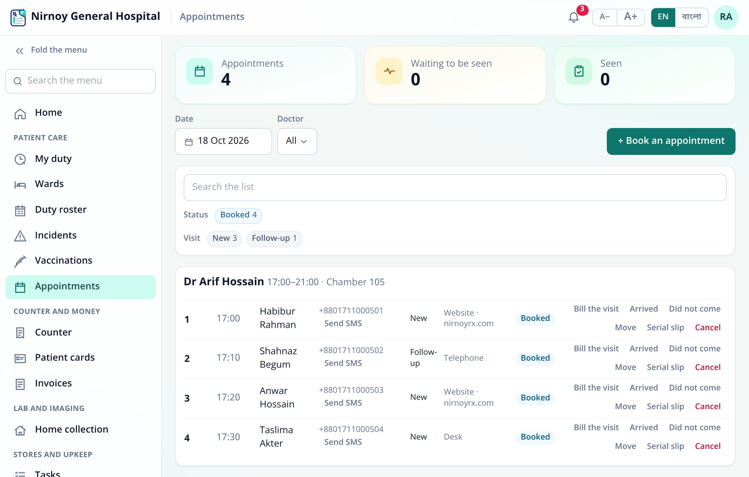The image size is (749, 477).
Task: Click the Fold the menu chevrons
Action: pyautogui.click(x=20, y=51)
